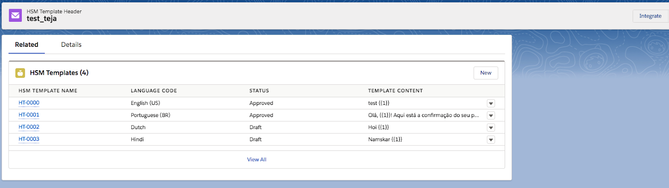Expand row actions menu for HT-0000

pos(491,103)
